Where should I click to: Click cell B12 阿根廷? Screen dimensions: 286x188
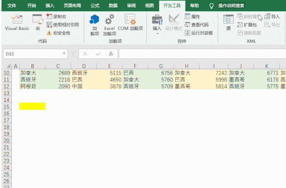tap(32, 86)
